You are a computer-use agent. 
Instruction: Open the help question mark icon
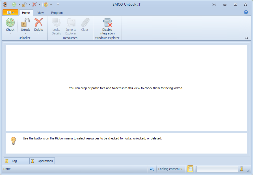[246, 12]
